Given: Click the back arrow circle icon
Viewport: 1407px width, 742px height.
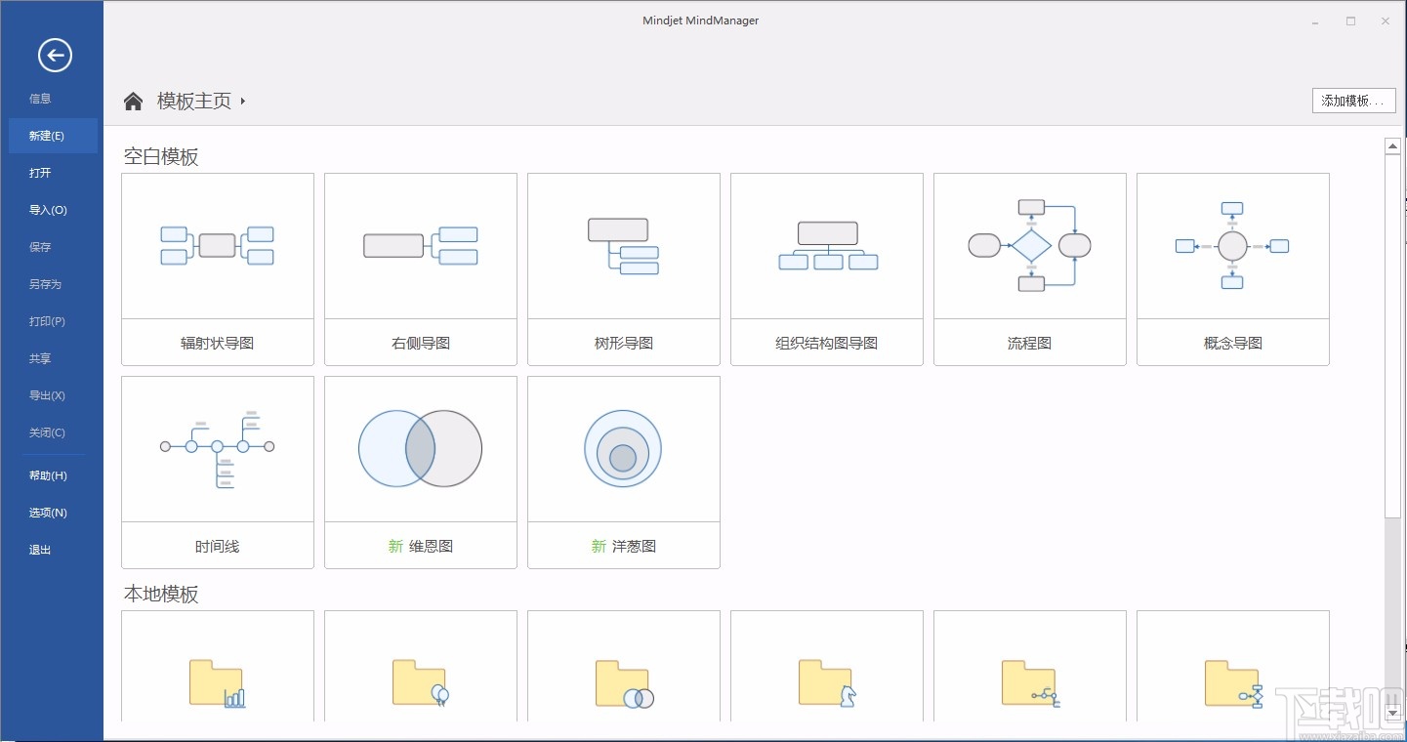Looking at the screenshot, I should [x=55, y=56].
